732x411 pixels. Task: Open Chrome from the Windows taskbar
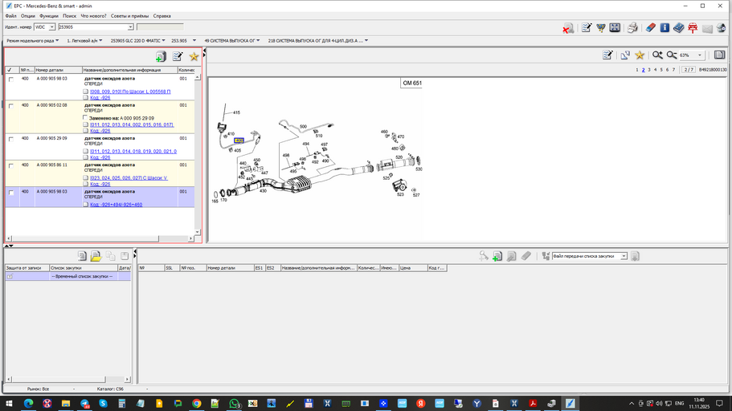click(196, 404)
